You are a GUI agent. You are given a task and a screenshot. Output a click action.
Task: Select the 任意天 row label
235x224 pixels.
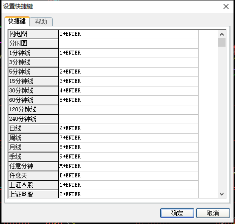[33, 176]
